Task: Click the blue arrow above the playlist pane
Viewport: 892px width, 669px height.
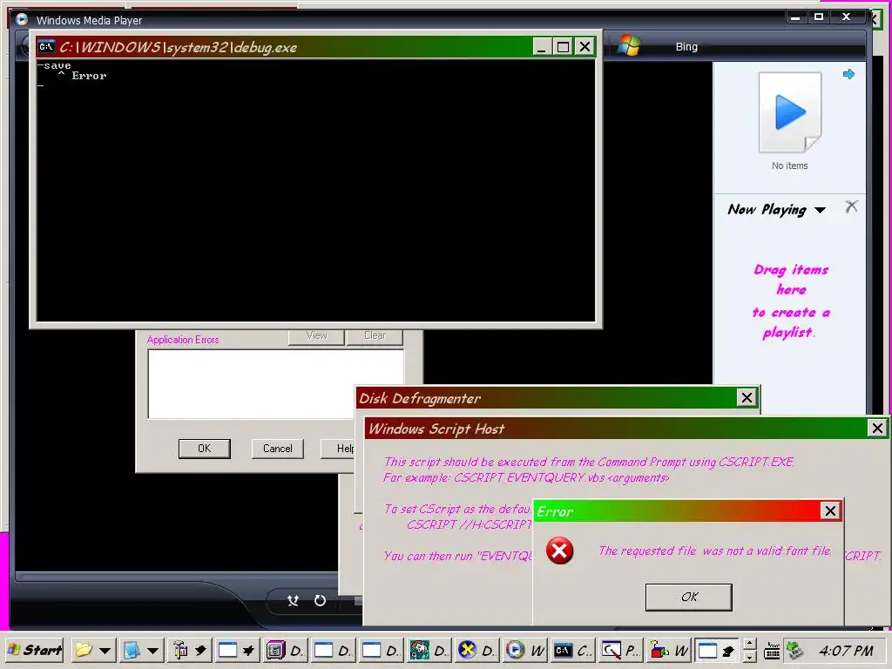Action: (848, 74)
